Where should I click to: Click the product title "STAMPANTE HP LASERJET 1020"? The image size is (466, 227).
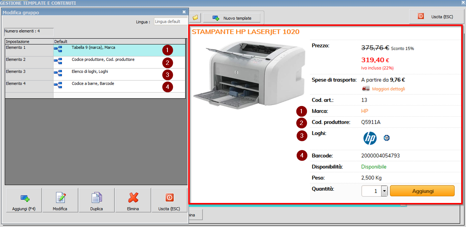[x=246, y=32]
